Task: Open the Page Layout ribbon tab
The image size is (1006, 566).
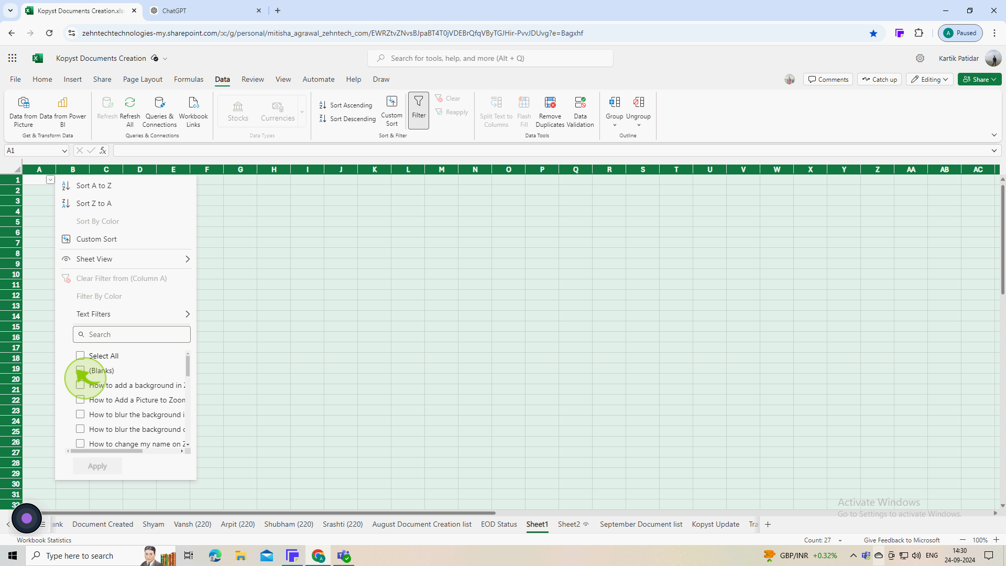Action: click(x=143, y=79)
